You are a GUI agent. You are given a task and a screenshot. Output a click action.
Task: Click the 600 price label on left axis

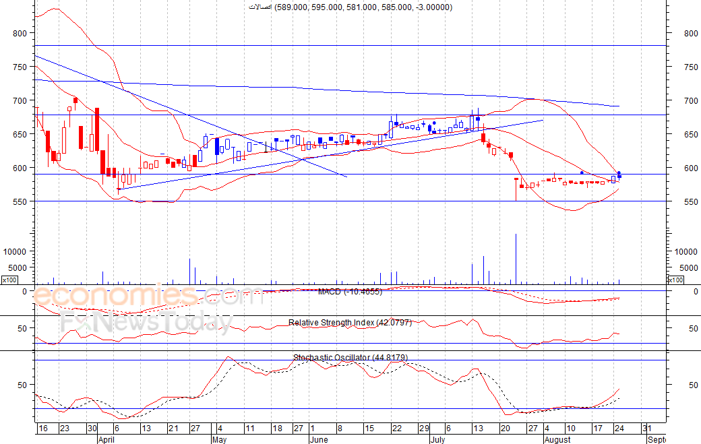point(20,168)
